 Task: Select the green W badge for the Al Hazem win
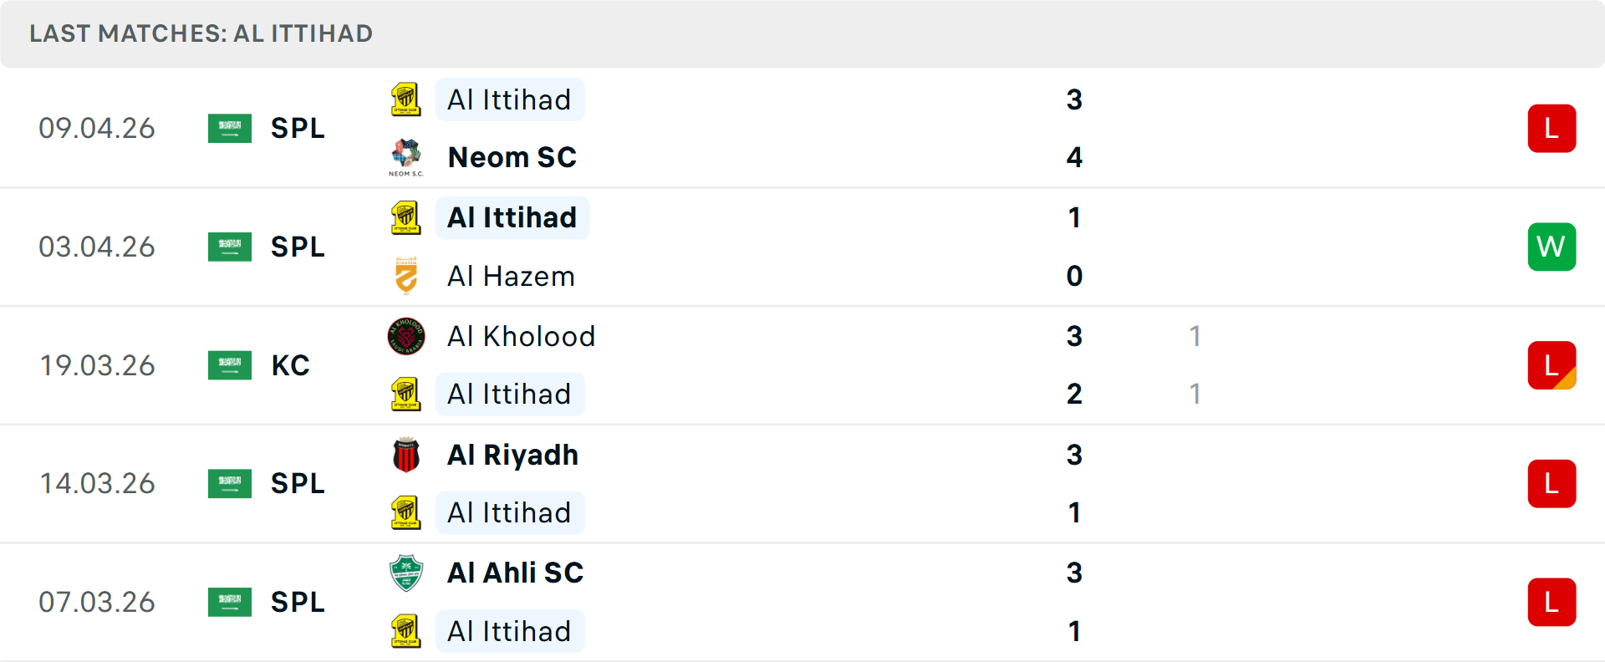click(1551, 247)
